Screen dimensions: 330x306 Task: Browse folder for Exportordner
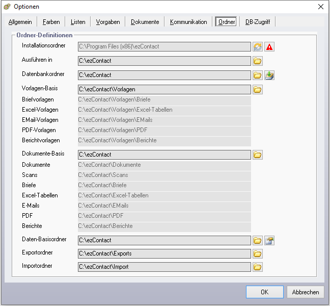pyautogui.click(x=258, y=253)
